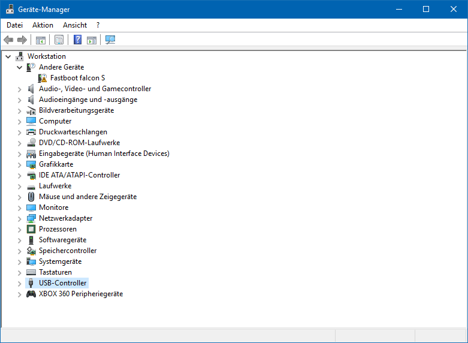Screen dimensions: 468x343
Task: Collapse the Workstation root node
Action: click(x=8, y=56)
